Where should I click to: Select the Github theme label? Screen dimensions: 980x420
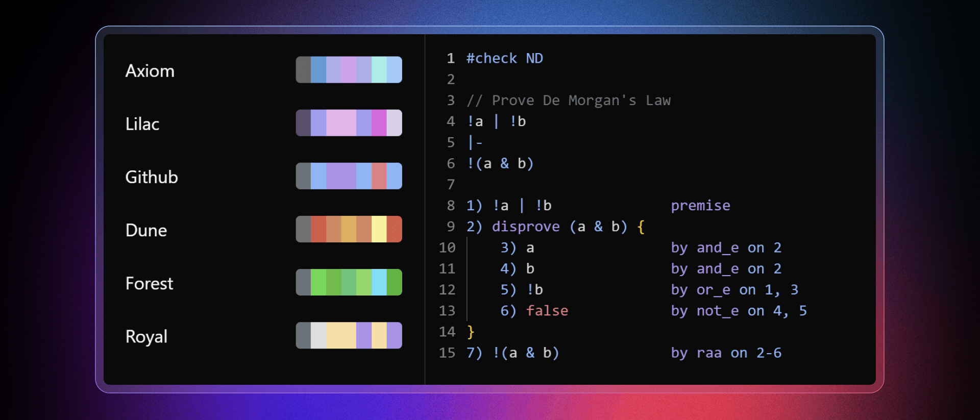click(152, 177)
